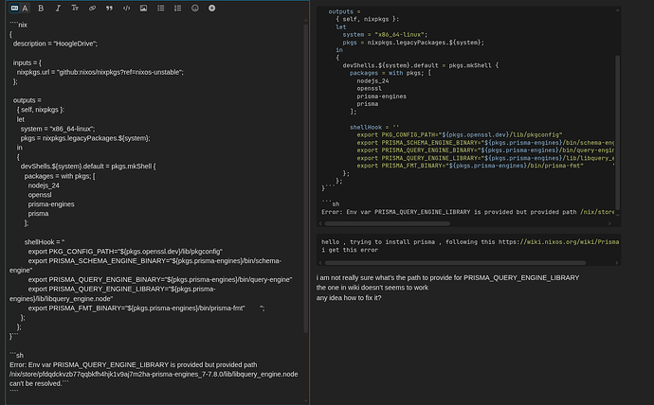Open the emoji picker

[x=195, y=8]
